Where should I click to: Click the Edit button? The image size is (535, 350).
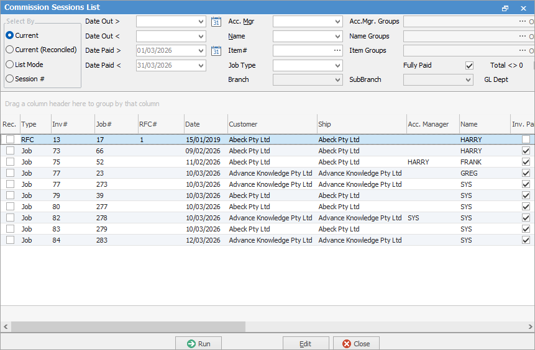click(x=306, y=344)
